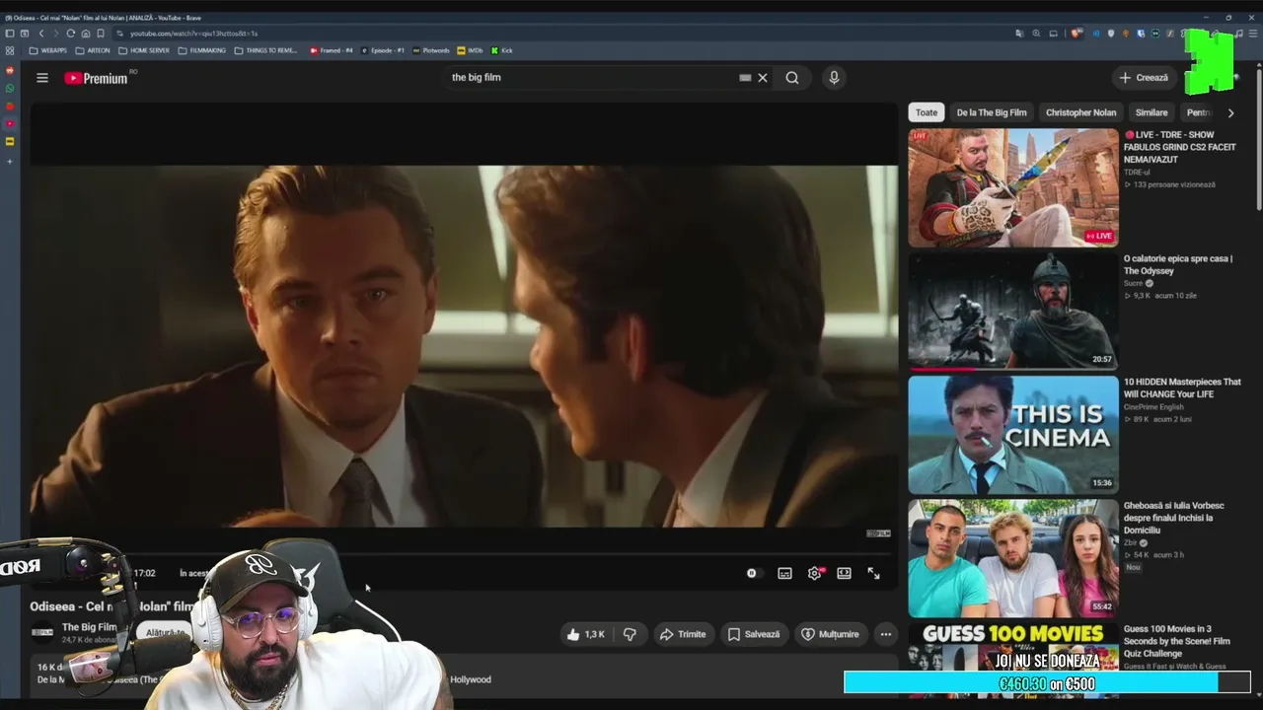This screenshot has width=1263, height=710.
Task: Open the THIS IS CINEMA thumbnail
Action: point(1013,435)
